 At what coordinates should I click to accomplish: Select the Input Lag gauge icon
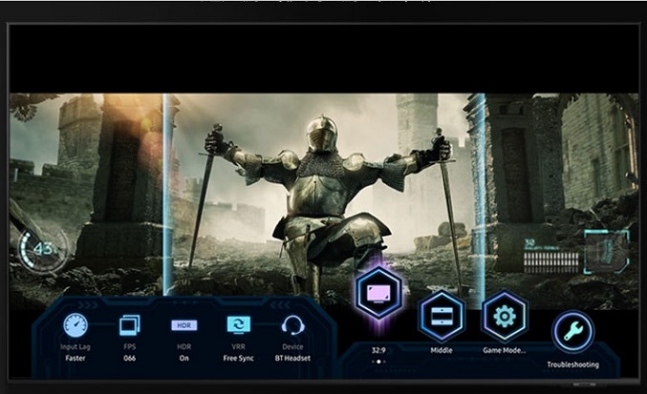pos(75,325)
